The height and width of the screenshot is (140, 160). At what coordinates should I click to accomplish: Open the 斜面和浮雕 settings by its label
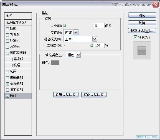point(18,53)
